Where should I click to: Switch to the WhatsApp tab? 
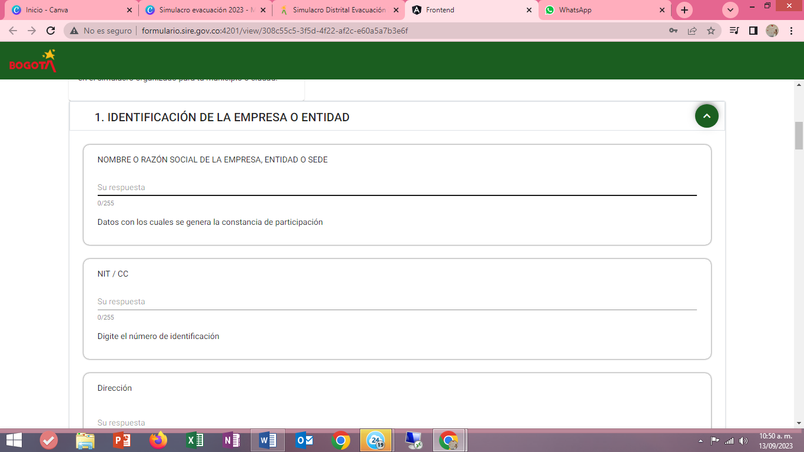(x=600, y=10)
